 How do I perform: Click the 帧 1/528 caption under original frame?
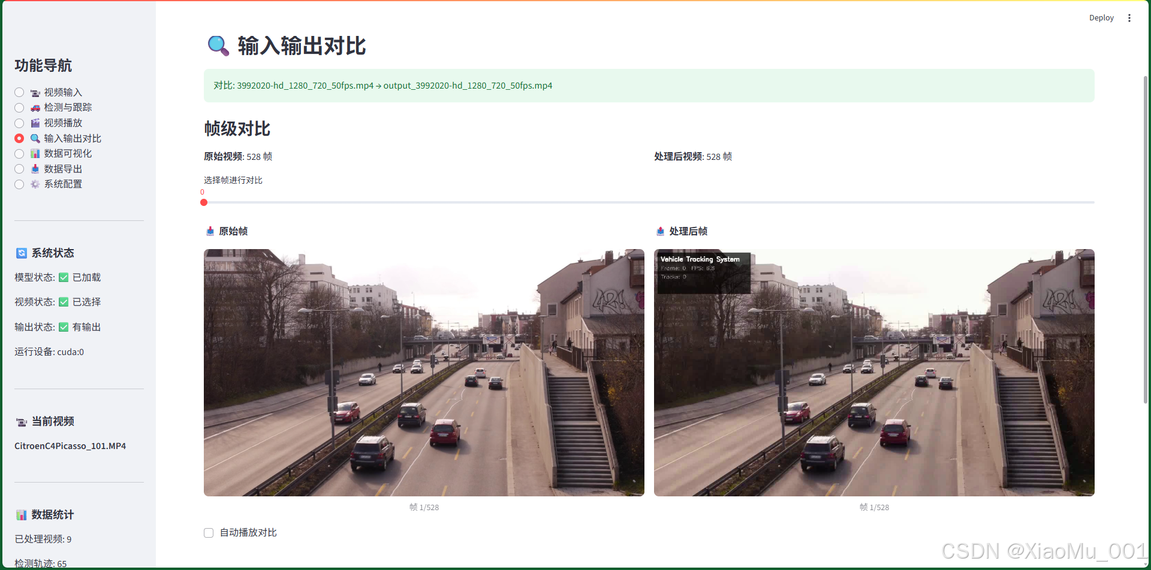pyautogui.click(x=424, y=507)
